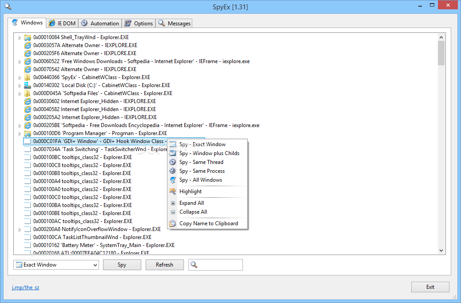
Task: Click the Options tab icon
Action: (128, 23)
